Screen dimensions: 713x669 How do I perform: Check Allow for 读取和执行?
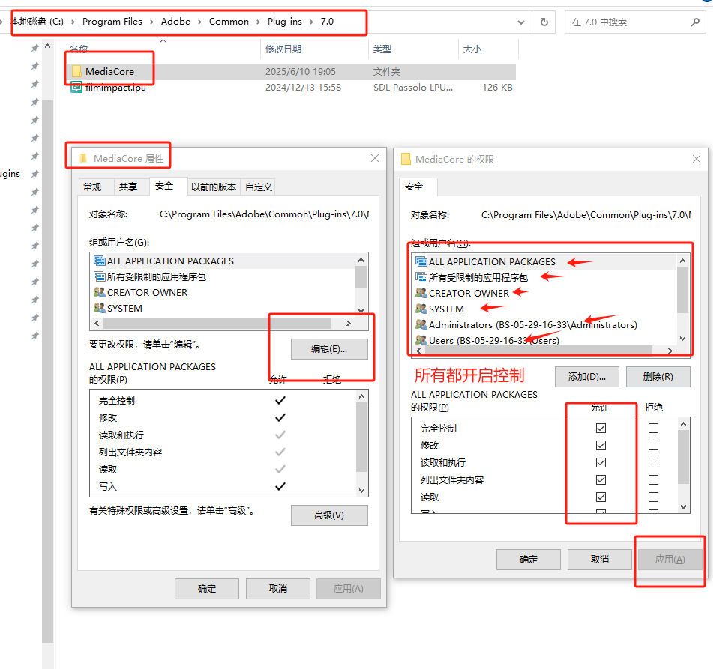coord(601,463)
